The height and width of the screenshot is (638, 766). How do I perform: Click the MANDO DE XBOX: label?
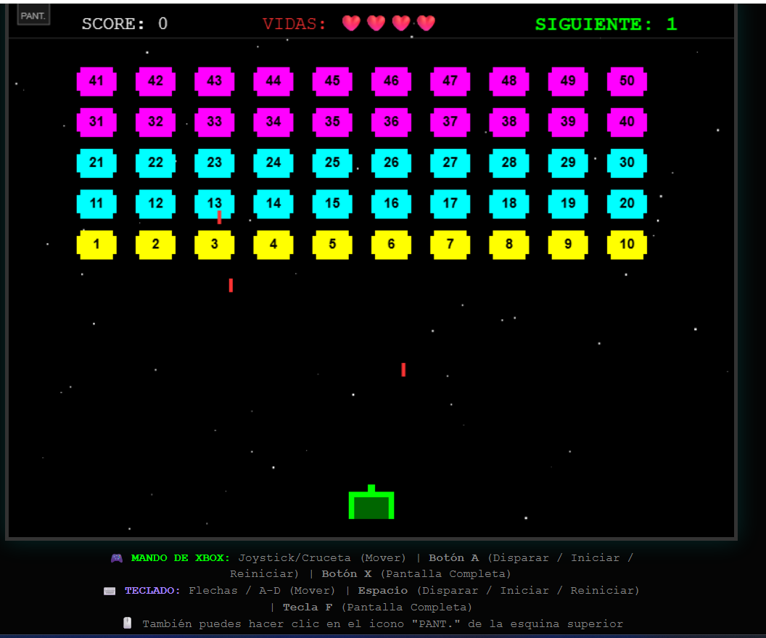tap(181, 558)
